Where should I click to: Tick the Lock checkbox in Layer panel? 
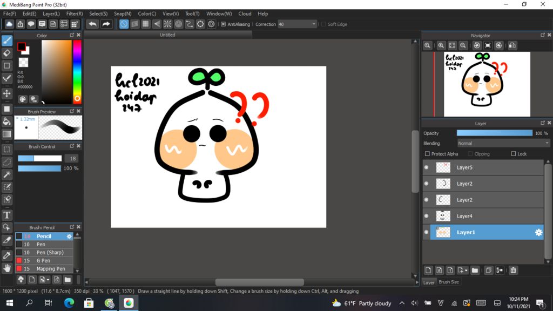514,154
